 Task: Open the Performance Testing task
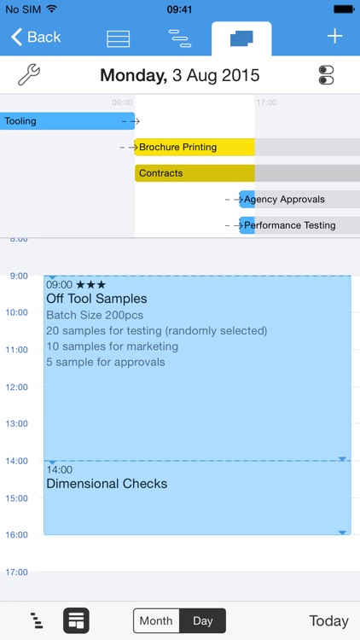(299, 225)
